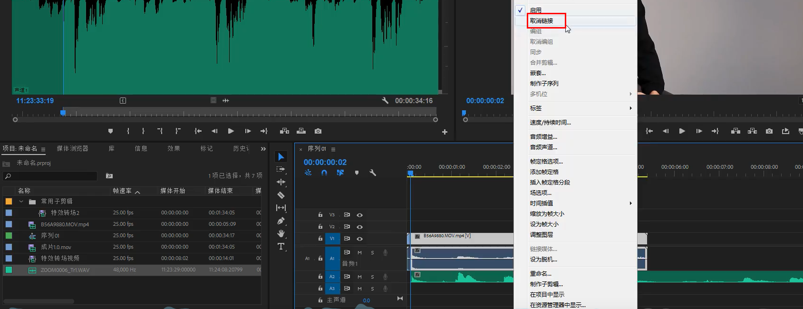Create new search bin next to search field
This screenshot has height=309, width=803.
(x=109, y=176)
